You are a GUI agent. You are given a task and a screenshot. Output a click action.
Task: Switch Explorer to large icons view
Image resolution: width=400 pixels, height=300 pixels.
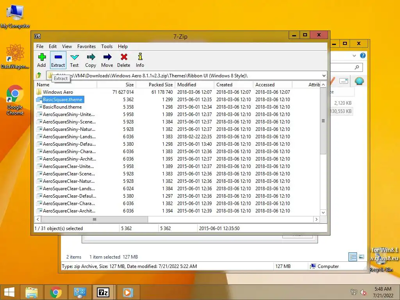point(361,257)
